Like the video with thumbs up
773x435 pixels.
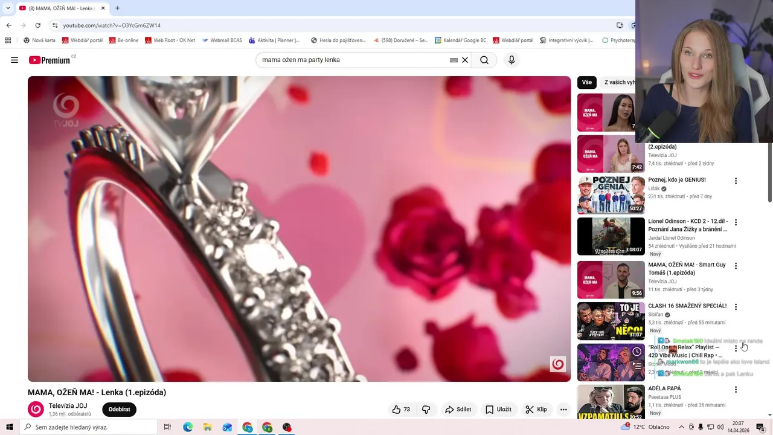[401, 409]
